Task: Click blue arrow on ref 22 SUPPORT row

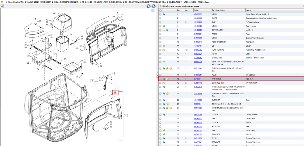Action: (x=164, y=100)
